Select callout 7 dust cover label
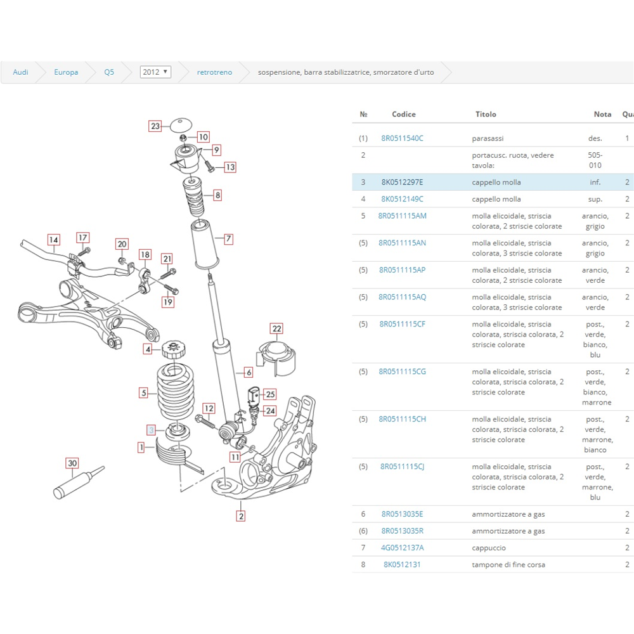 (228, 238)
